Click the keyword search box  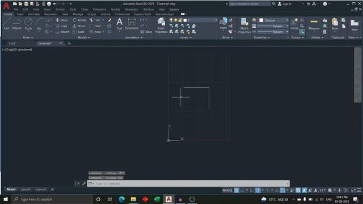pyautogui.click(x=250, y=4)
